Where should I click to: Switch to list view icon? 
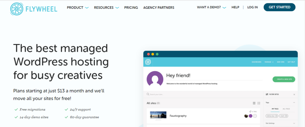point(254,103)
